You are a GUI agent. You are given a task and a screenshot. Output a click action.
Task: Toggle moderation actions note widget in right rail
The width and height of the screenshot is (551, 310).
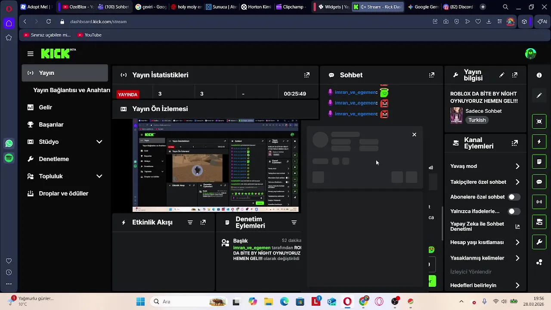[x=539, y=162]
